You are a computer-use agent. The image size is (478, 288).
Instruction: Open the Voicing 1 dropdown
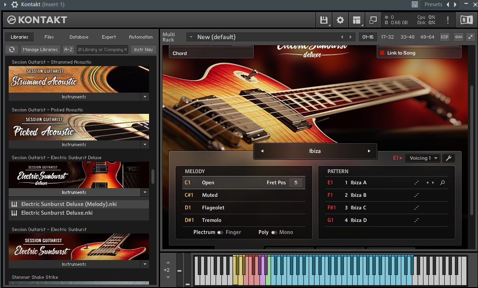click(423, 158)
